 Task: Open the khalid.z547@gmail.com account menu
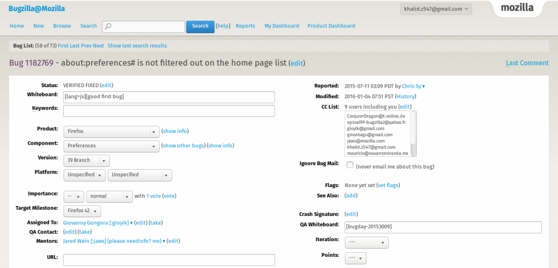(x=436, y=9)
